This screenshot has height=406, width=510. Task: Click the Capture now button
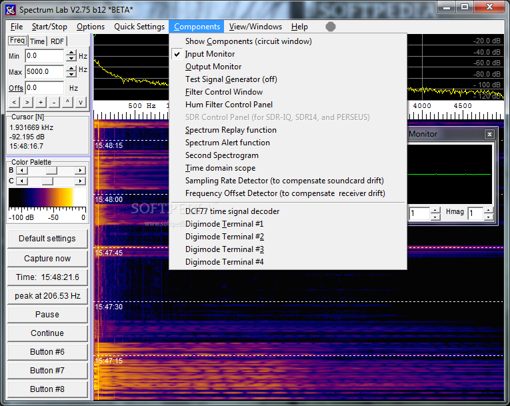pos(47,259)
